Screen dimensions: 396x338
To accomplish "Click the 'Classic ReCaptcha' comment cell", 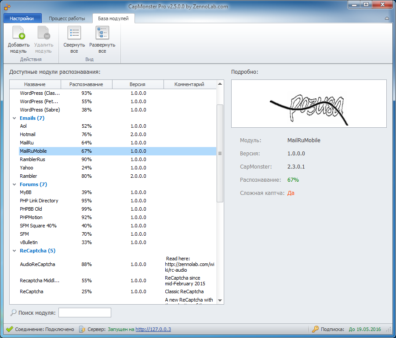I will point(184,291).
